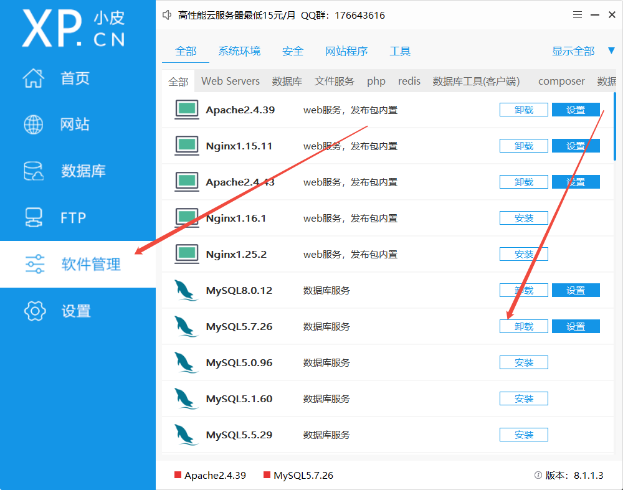Open the php category tab

[x=376, y=81]
